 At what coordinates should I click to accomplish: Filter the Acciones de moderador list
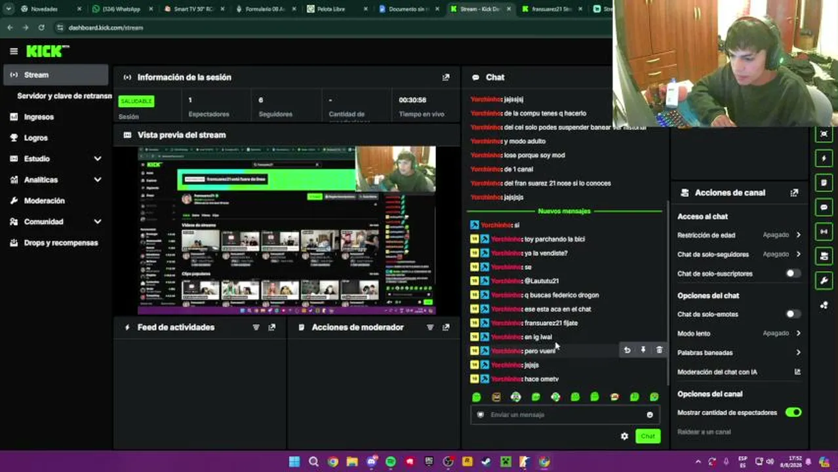430,327
